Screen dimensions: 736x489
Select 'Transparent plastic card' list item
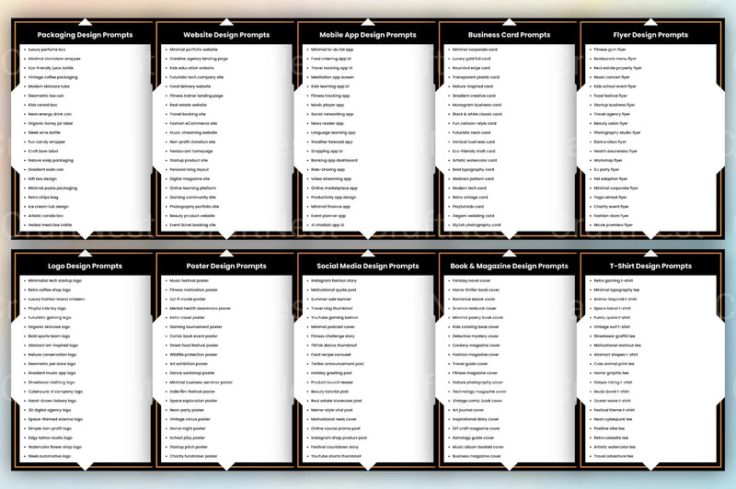(x=476, y=77)
